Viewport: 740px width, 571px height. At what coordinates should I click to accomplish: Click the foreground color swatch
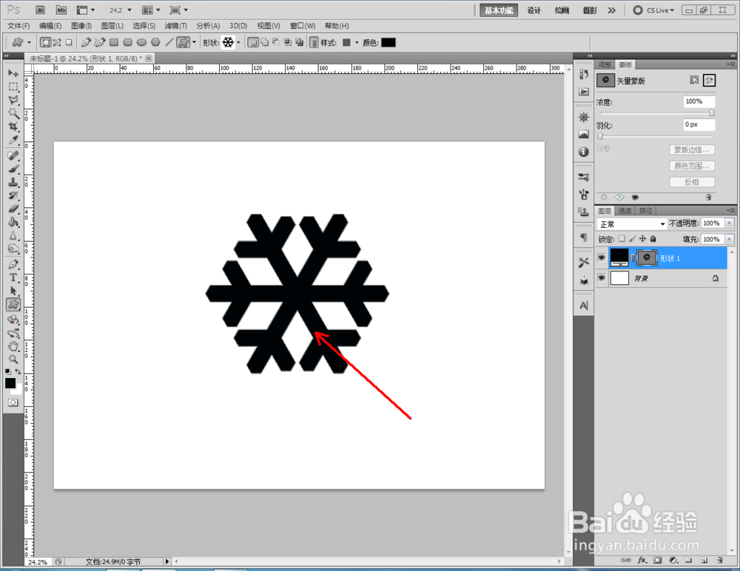(x=10, y=382)
